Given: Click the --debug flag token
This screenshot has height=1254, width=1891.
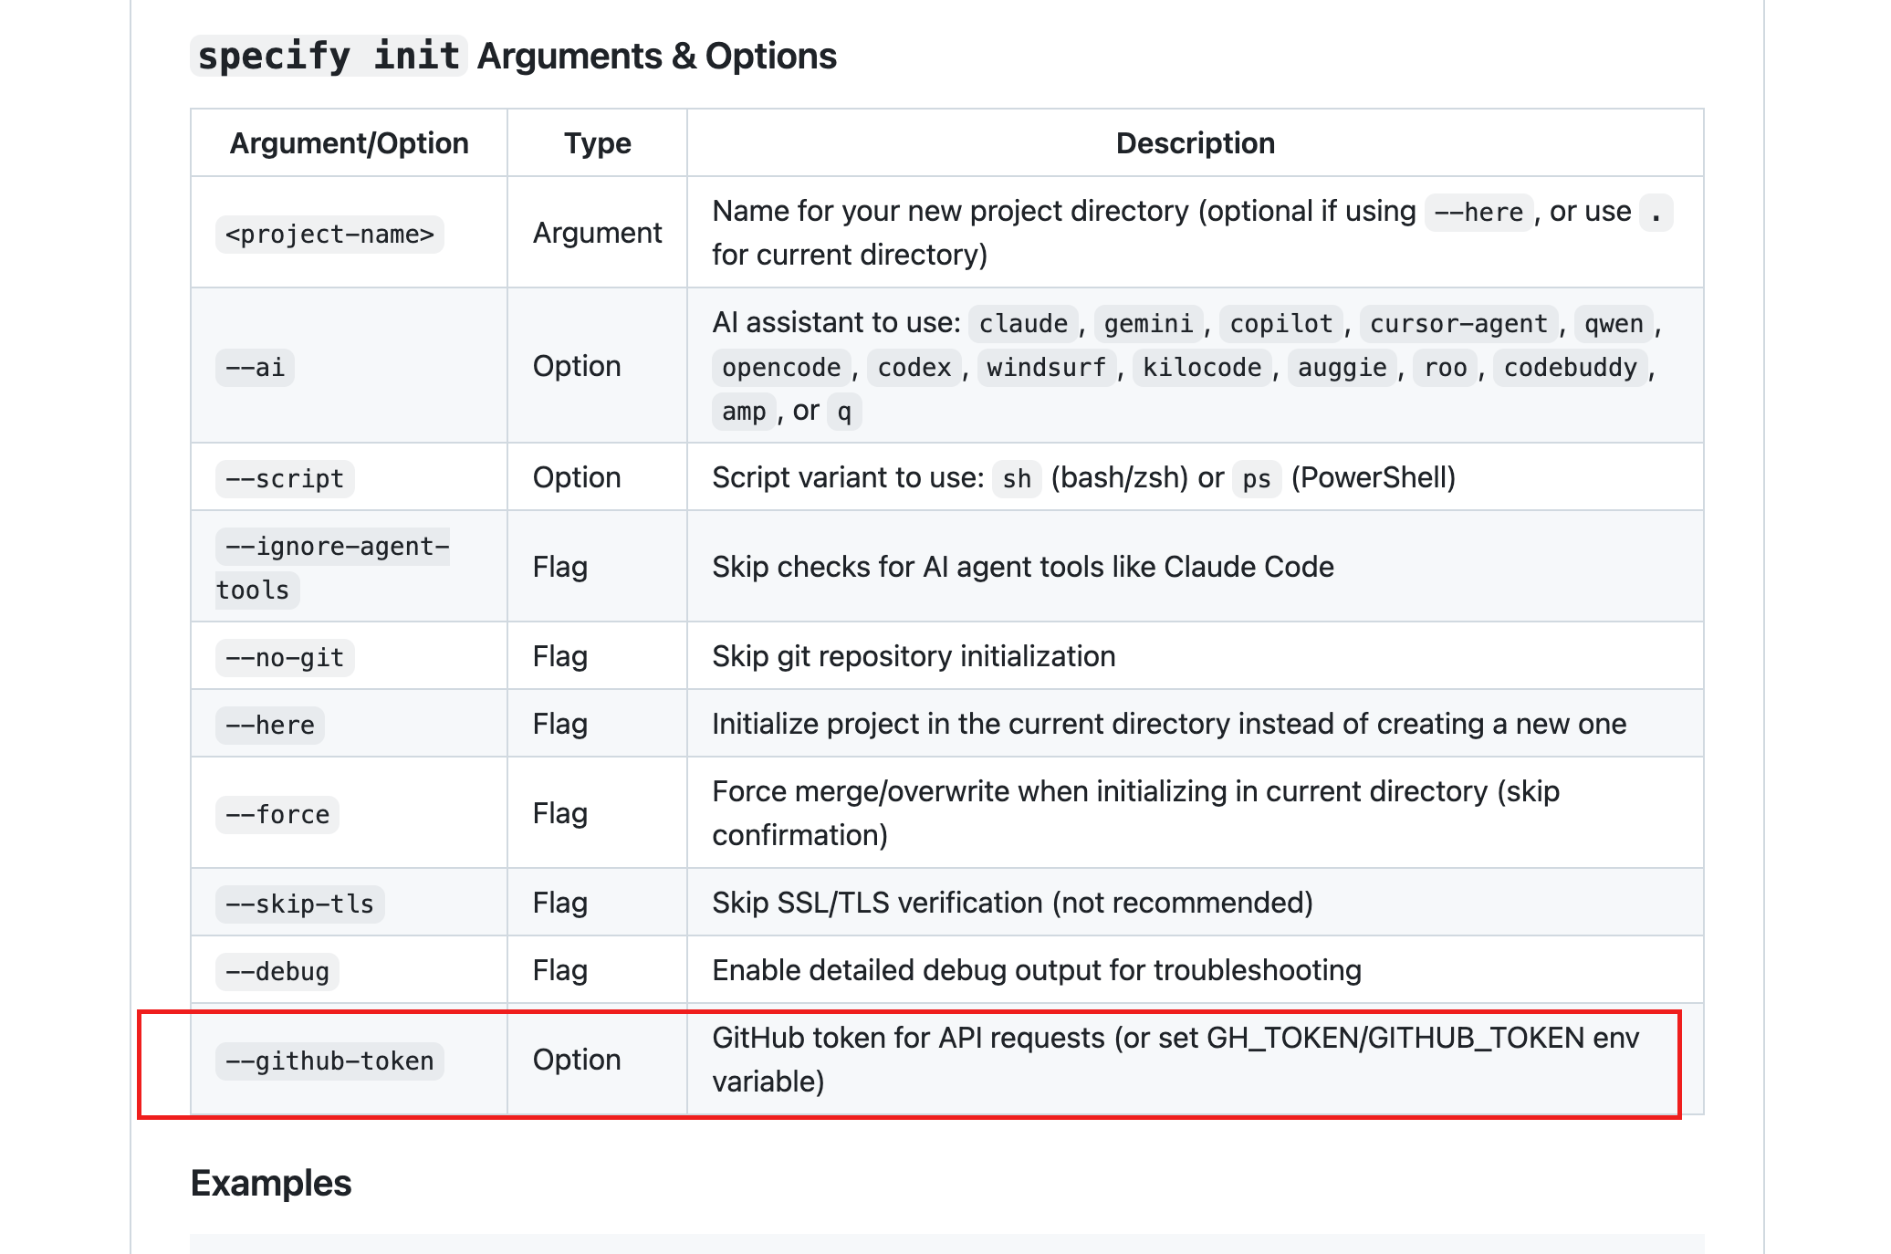Looking at the screenshot, I should tap(277, 970).
